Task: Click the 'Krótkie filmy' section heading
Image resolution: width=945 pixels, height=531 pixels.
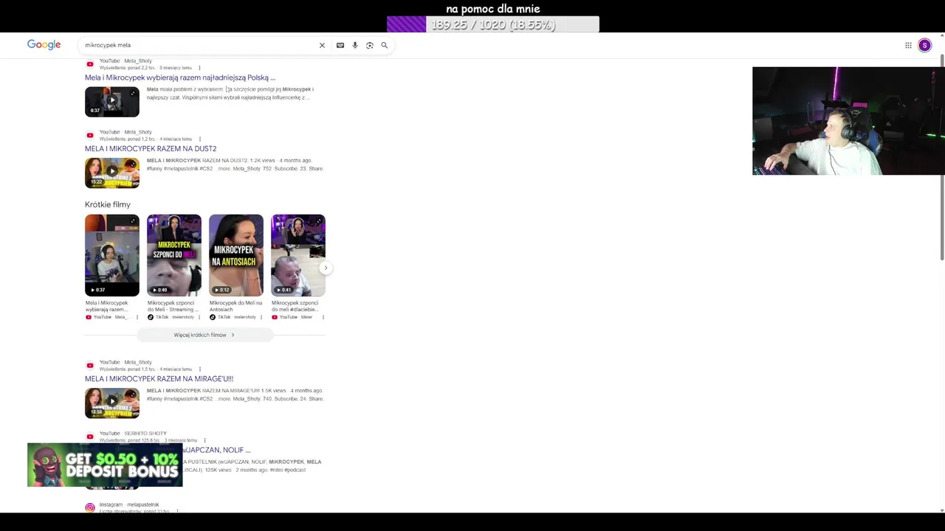Action: click(x=108, y=204)
